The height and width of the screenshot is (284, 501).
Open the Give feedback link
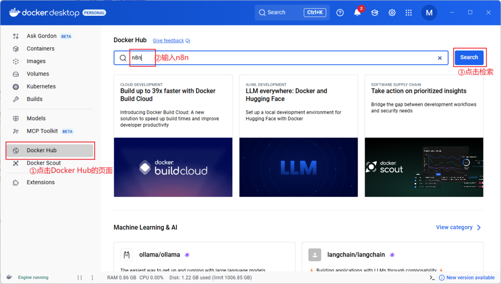pos(168,40)
